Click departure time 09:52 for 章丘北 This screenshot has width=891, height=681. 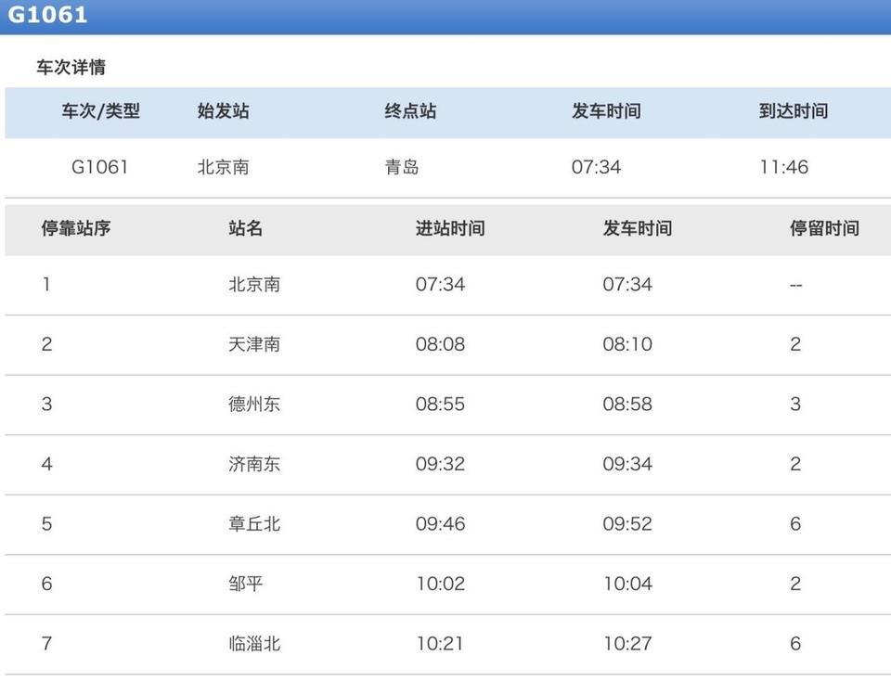tap(627, 523)
